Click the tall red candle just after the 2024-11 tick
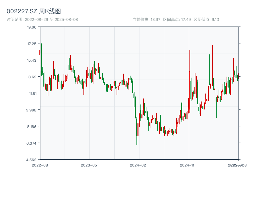This screenshot has height=199, width=265. (189, 82)
